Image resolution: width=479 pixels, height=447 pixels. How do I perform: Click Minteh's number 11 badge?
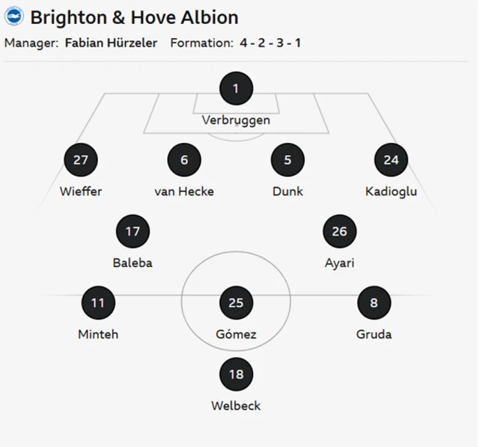click(98, 303)
